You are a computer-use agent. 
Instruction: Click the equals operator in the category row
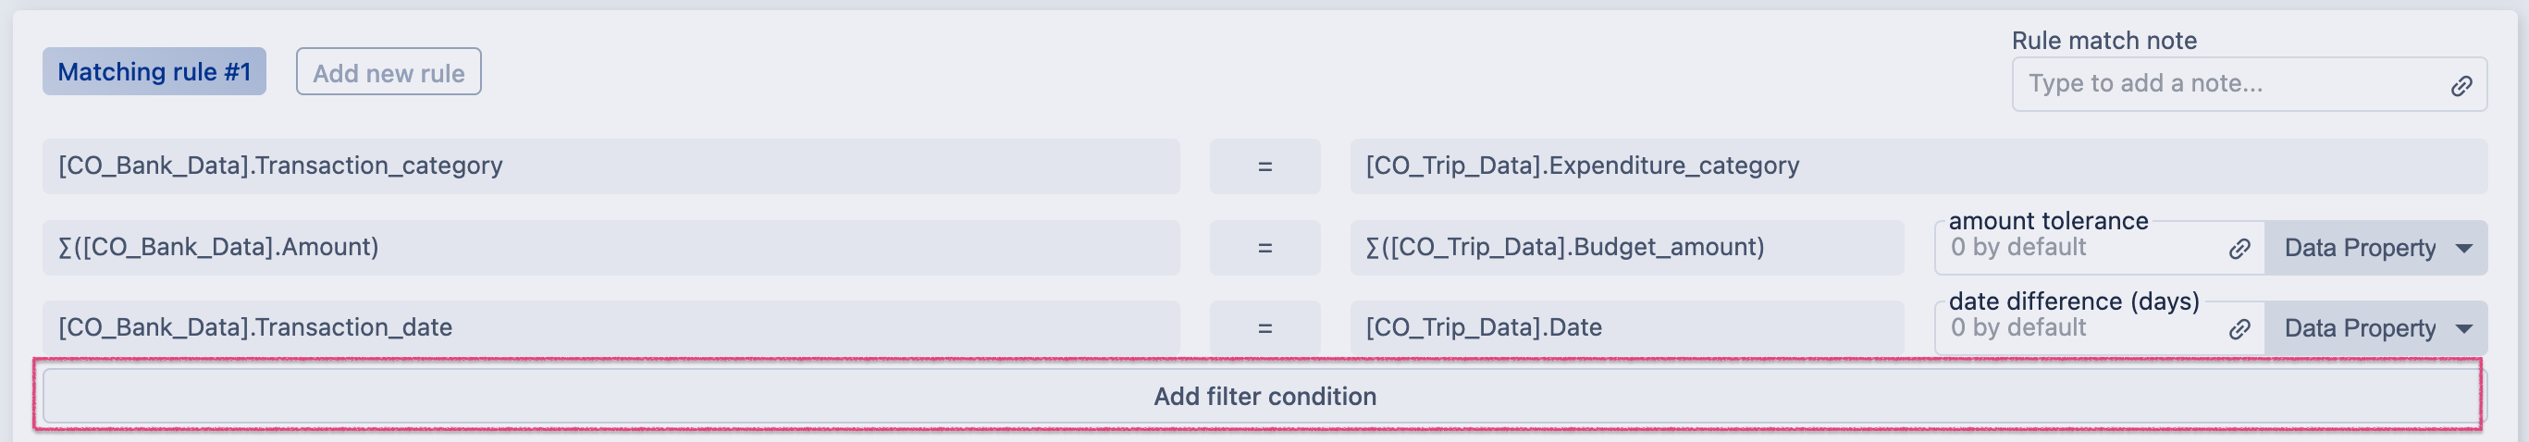(1264, 167)
